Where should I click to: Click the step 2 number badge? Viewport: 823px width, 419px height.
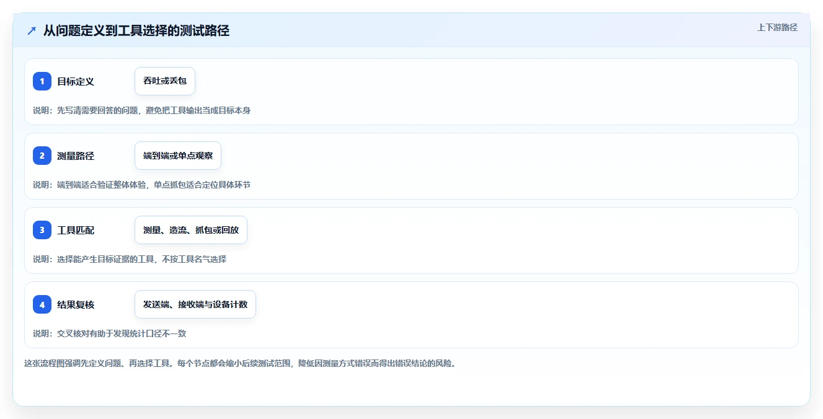coord(42,156)
